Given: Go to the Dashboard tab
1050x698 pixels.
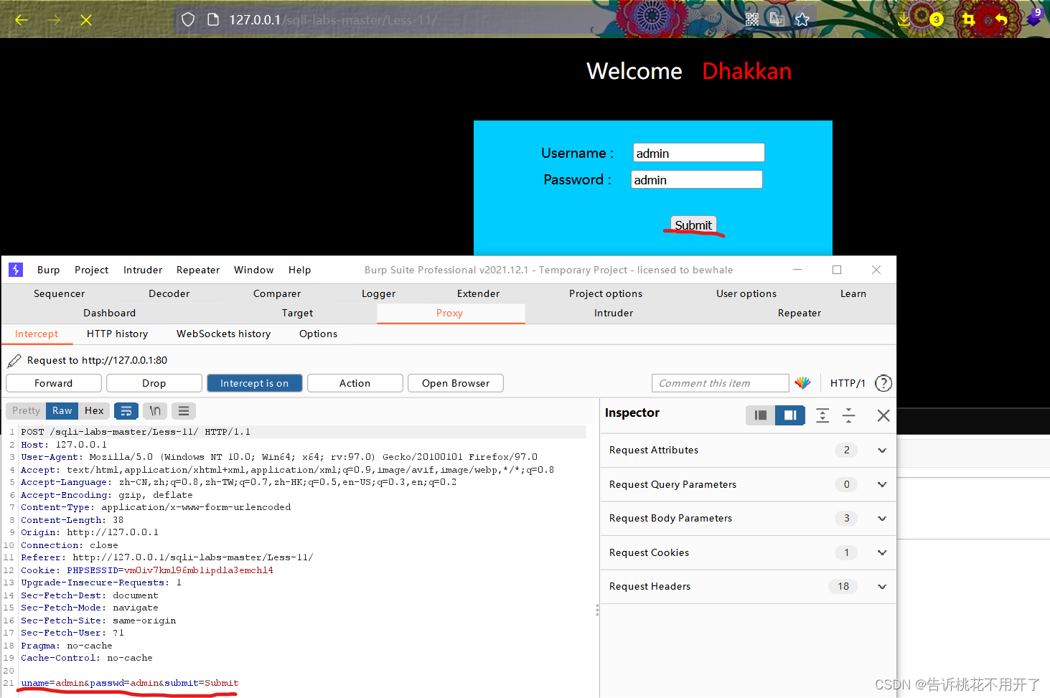Looking at the screenshot, I should tap(110, 313).
